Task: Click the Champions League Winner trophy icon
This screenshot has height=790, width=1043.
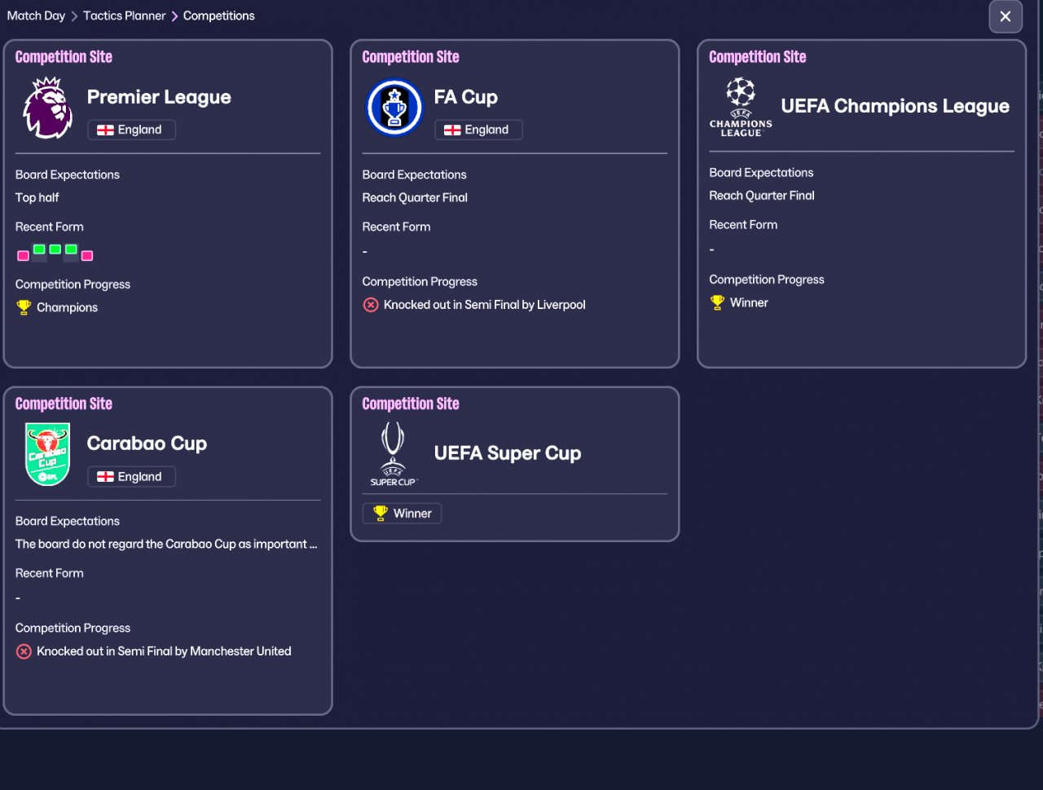Action: 717,302
